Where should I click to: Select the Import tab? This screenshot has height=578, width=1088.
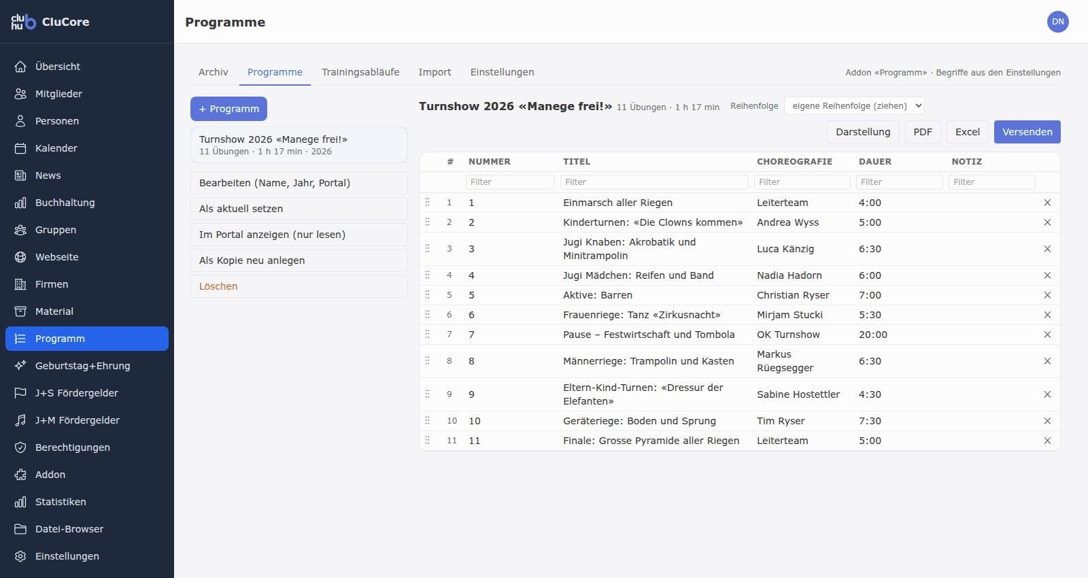(x=435, y=72)
